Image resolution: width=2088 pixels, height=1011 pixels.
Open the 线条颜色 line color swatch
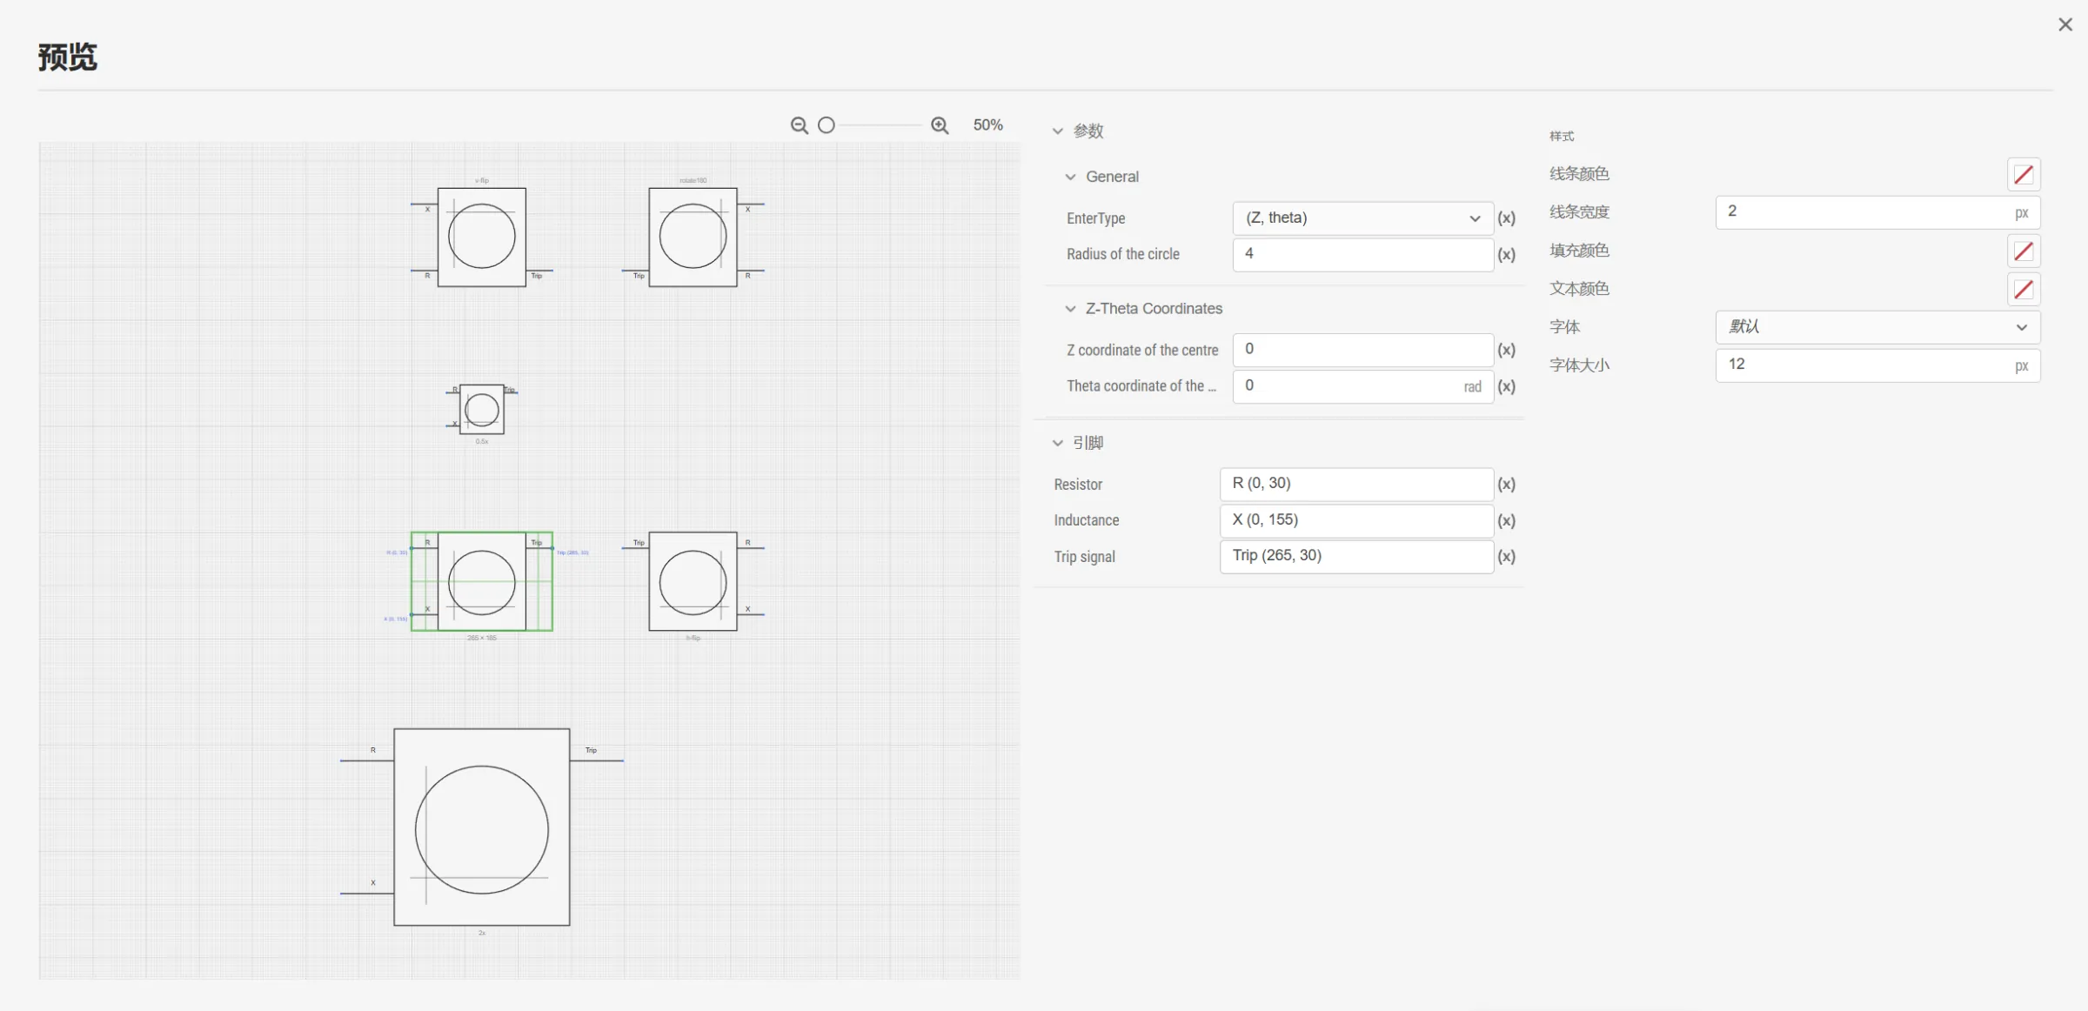click(2023, 174)
